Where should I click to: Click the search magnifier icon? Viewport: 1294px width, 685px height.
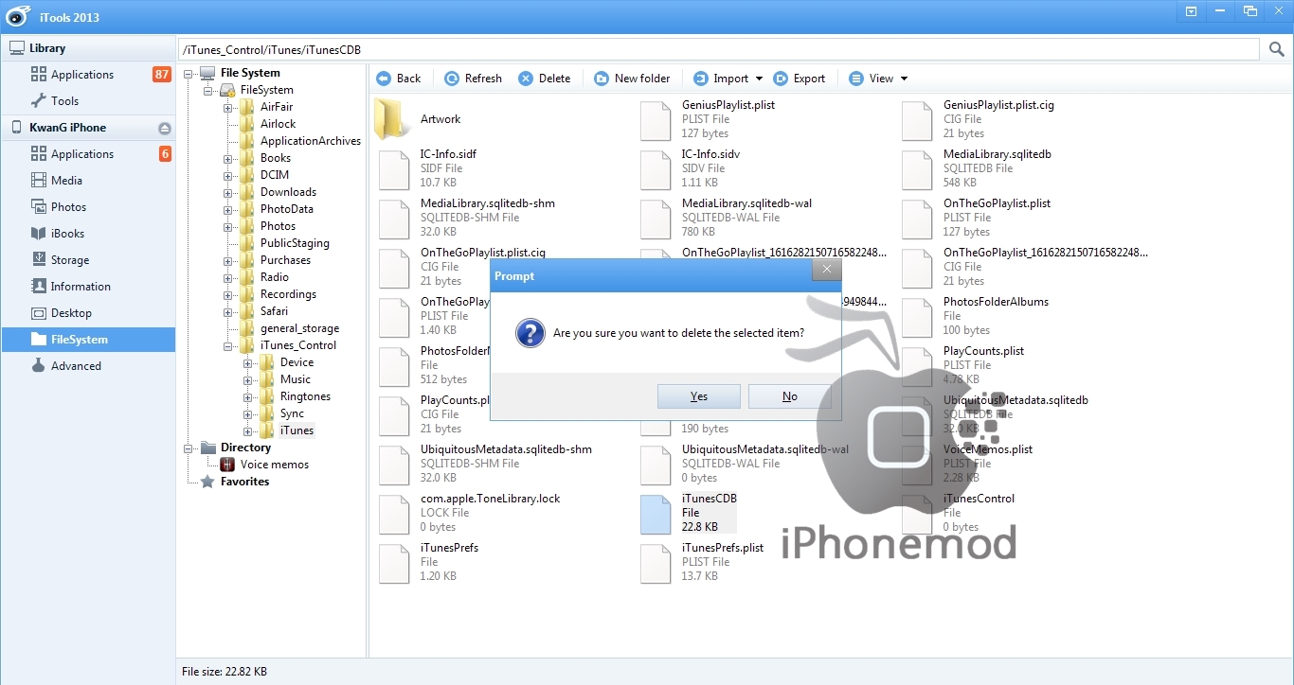click(x=1276, y=49)
